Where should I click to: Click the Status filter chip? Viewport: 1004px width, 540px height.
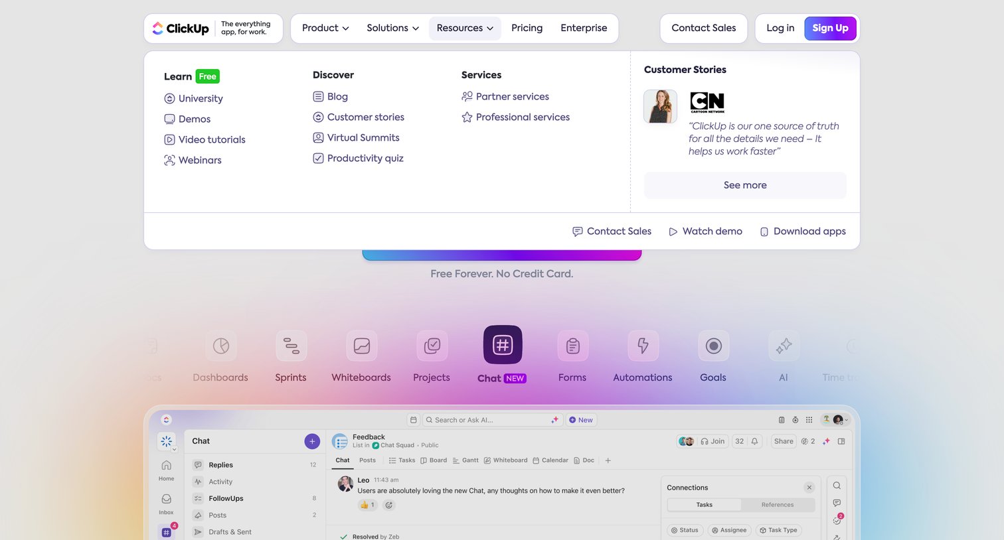click(684, 530)
